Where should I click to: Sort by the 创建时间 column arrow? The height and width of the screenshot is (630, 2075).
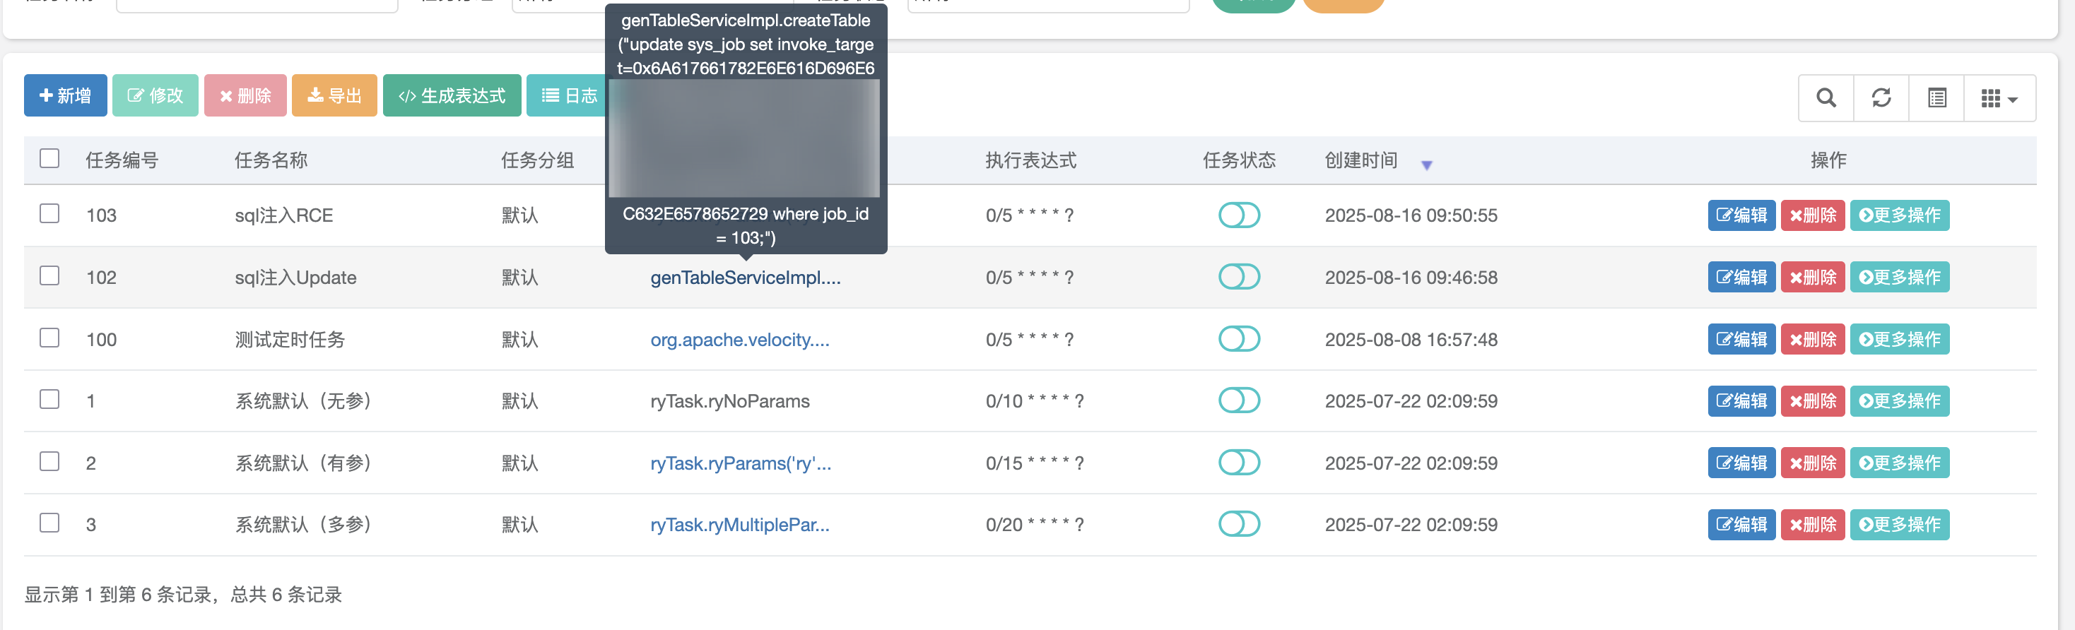(x=1426, y=165)
